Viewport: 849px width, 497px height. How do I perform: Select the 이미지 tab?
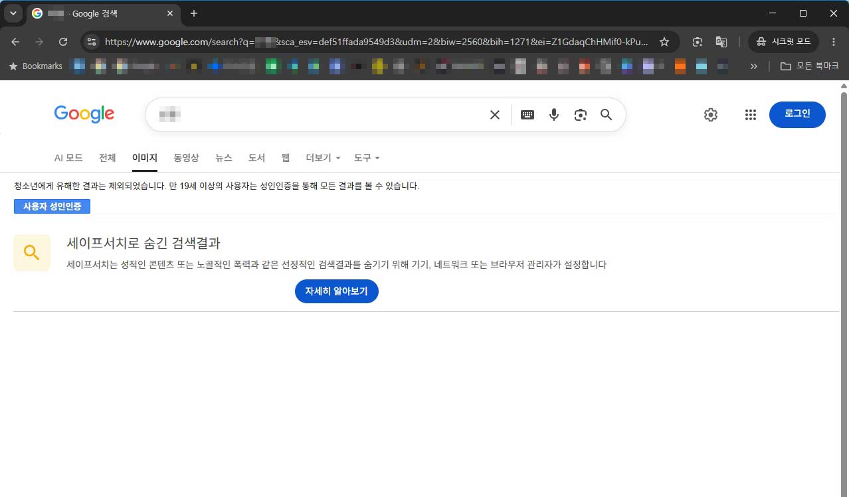tap(145, 158)
